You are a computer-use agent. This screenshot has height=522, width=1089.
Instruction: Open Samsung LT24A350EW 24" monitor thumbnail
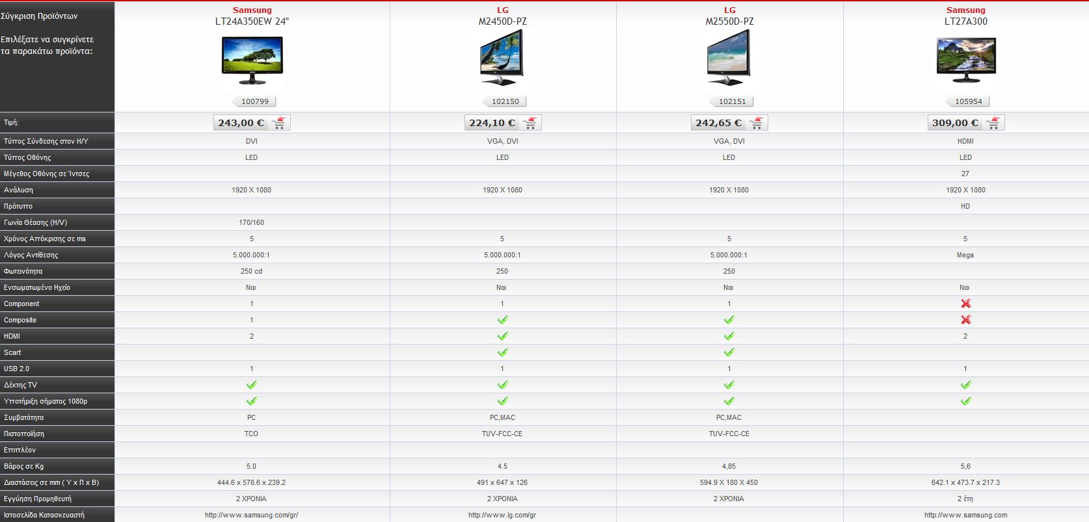(x=252, y=60)
